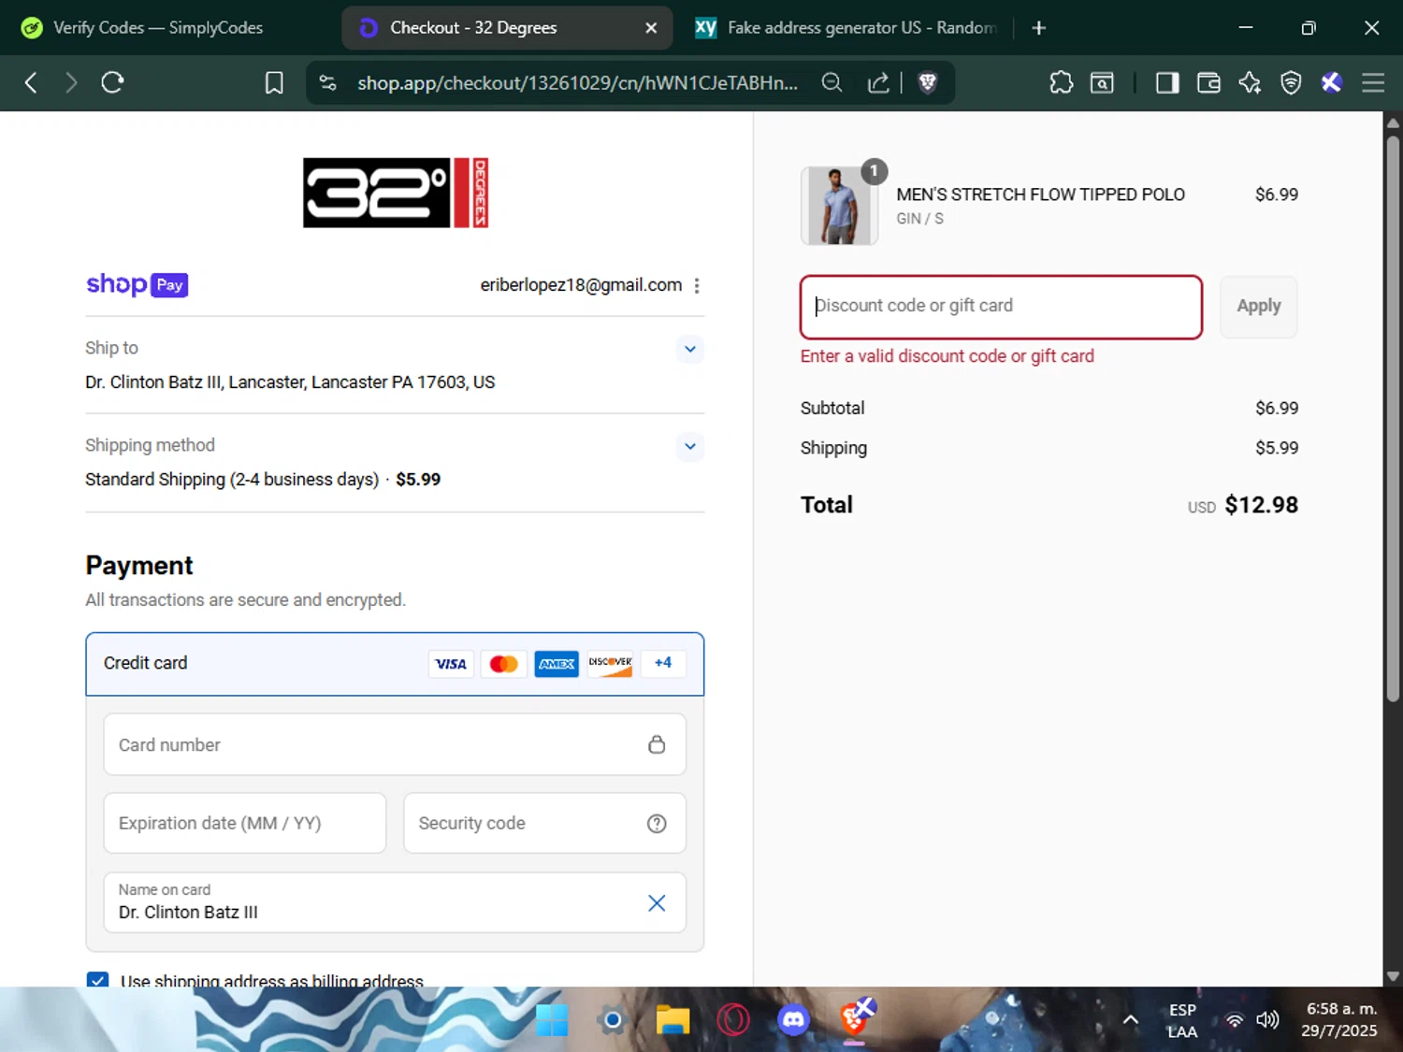Viewport: 1403px width, 1052px height.
Task: Open taskbar app with blue ring icon
Action: (x=612, y=1020)
